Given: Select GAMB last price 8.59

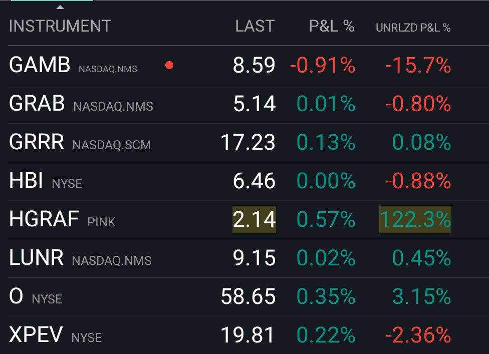Looking at the screenshot, I should [x=254, y=65].
